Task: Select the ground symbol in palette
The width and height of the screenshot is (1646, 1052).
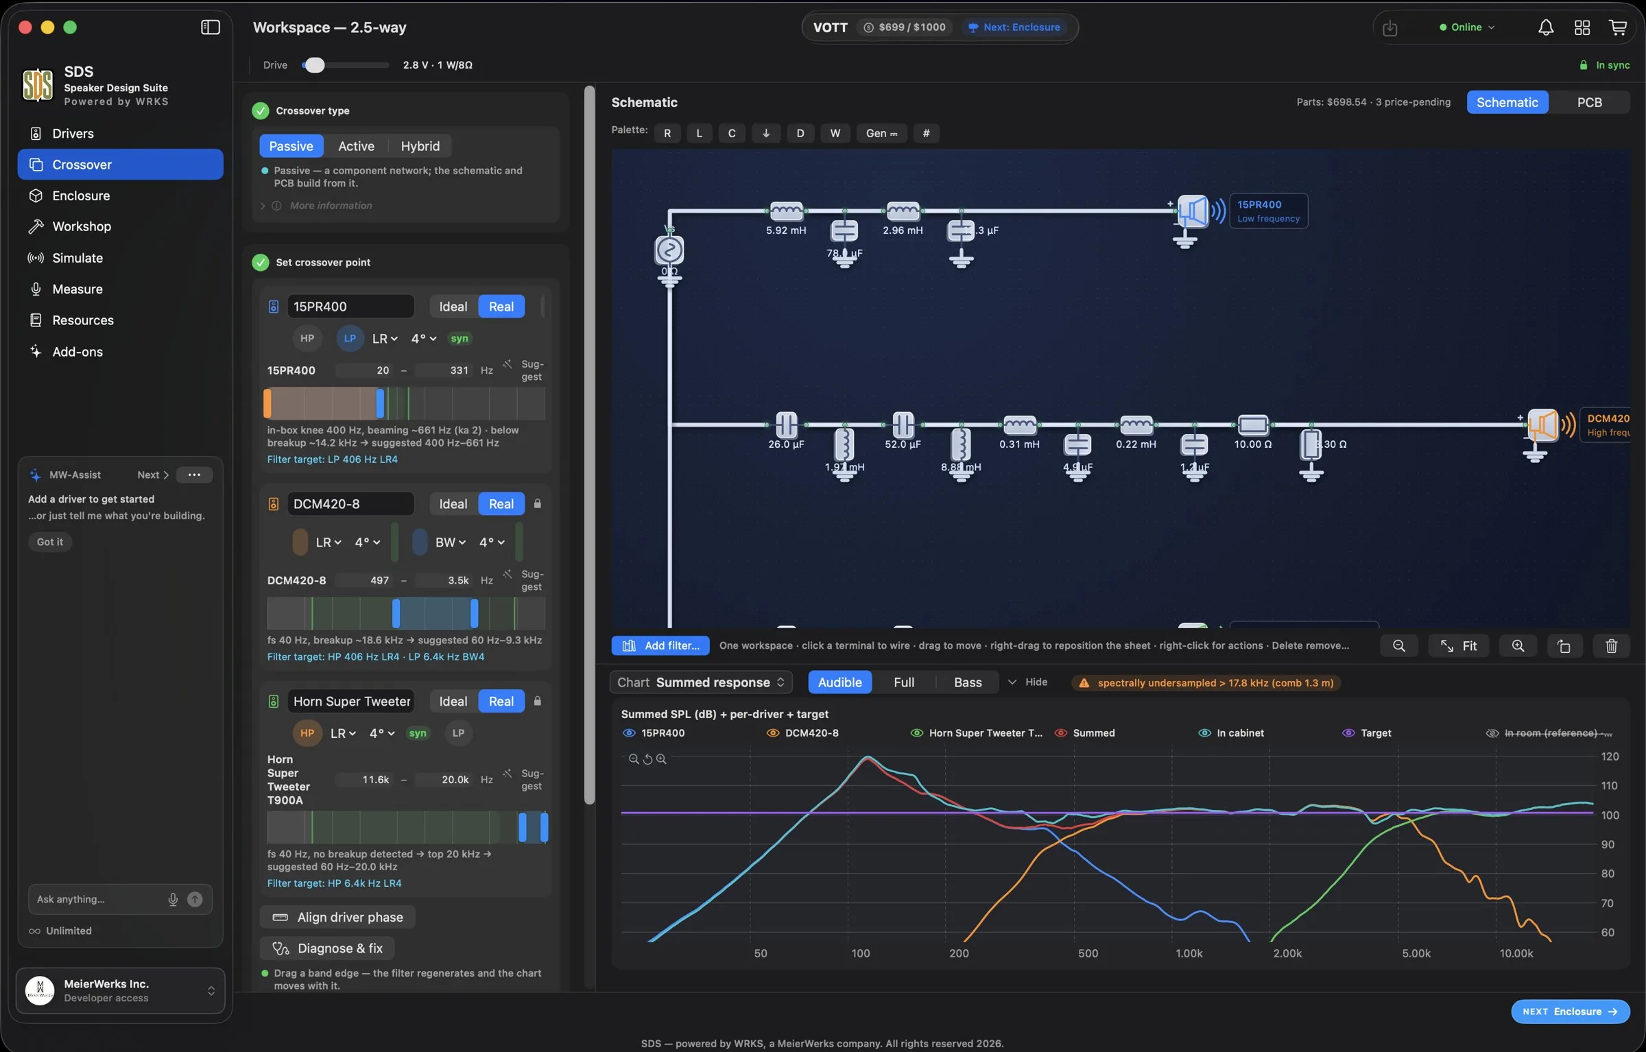Action: pos(766,133)
